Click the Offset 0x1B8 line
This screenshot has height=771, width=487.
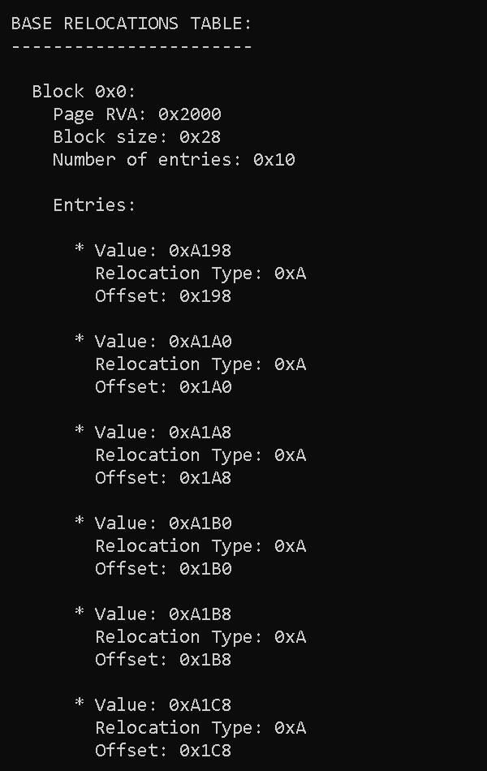pos(163,660)
